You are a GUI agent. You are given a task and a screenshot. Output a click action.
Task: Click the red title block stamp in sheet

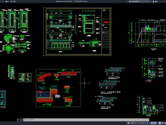(106, 22)
